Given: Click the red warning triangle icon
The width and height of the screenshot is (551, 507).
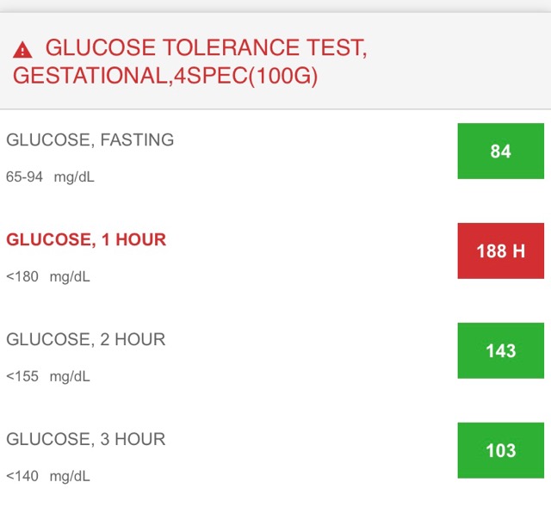Looking at the screenshot, I should [22, 50].
